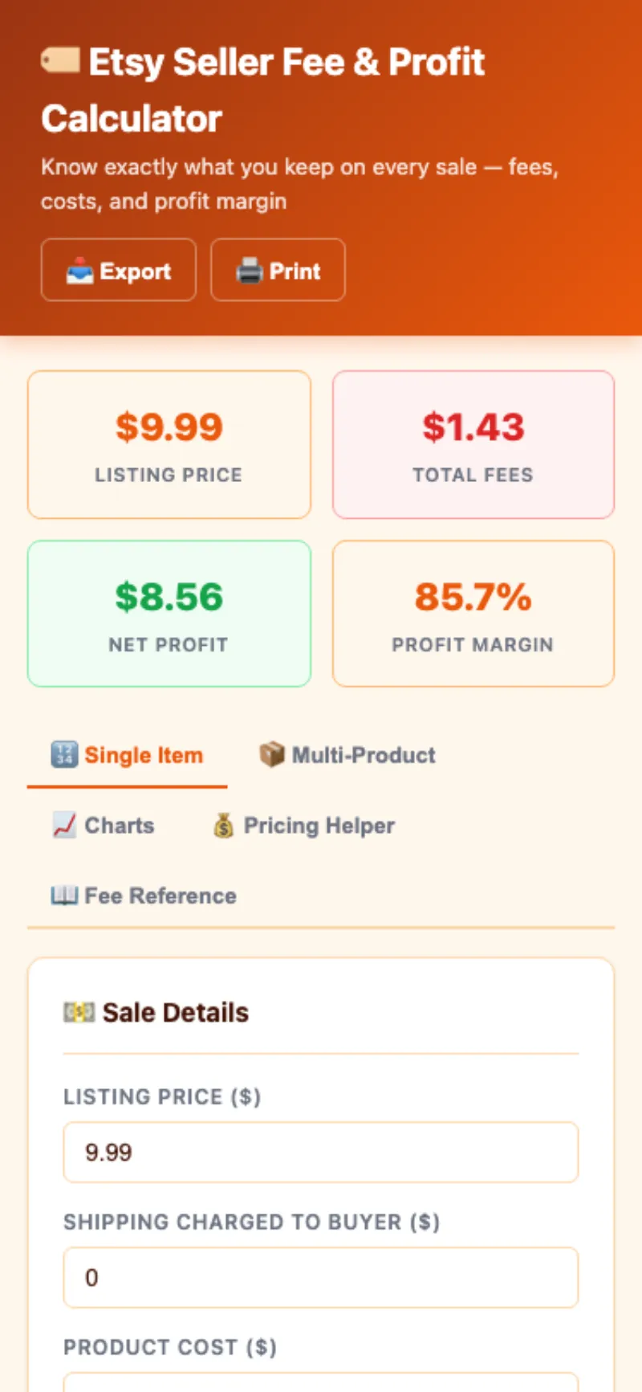Click the printer icon on Print
642x1392 pixels.
click(x=250, y=271)
